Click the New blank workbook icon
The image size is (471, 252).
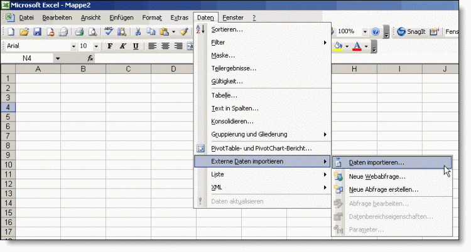coord(10,31)
